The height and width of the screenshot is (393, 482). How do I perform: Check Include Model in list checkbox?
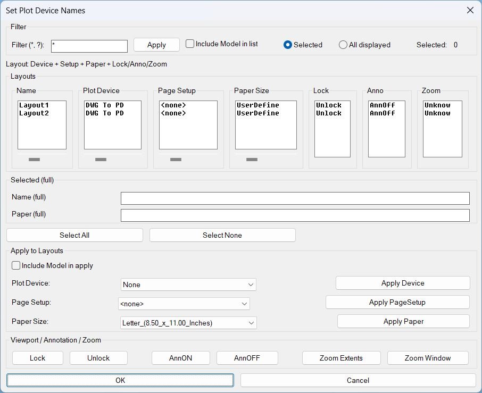point(190,44)
